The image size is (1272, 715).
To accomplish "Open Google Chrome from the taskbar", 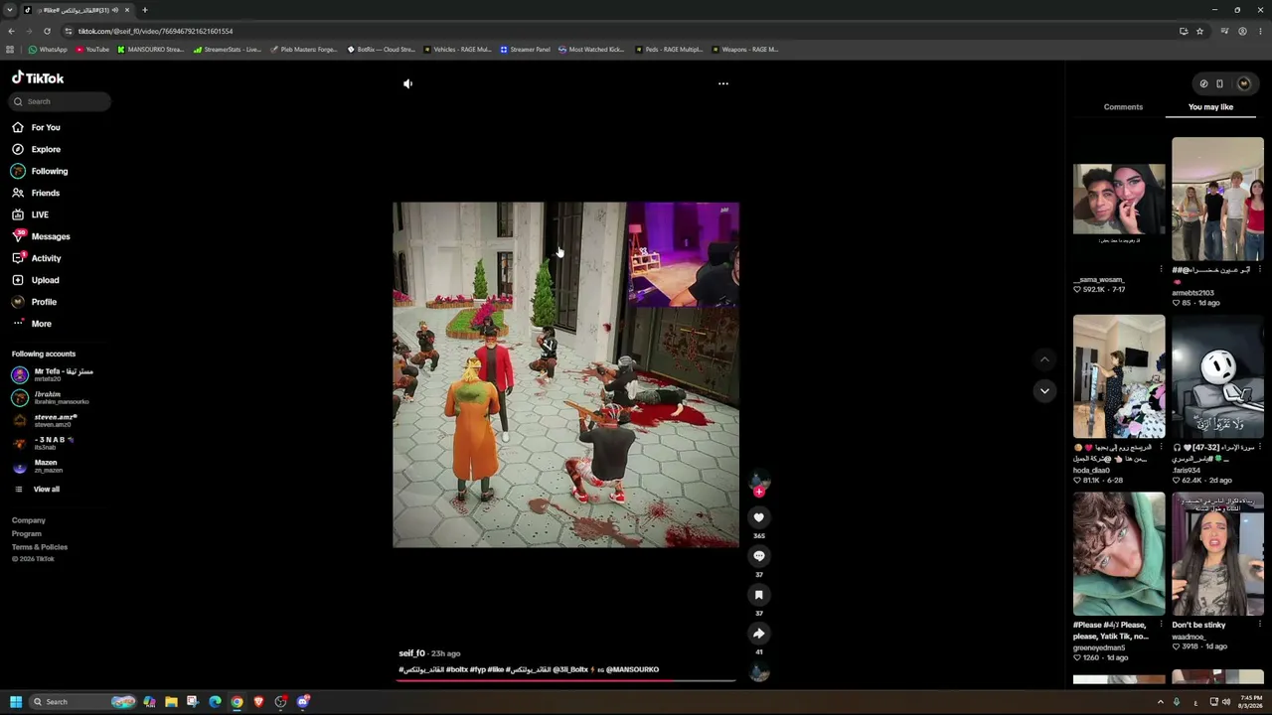I will click(x=237, y=702).
